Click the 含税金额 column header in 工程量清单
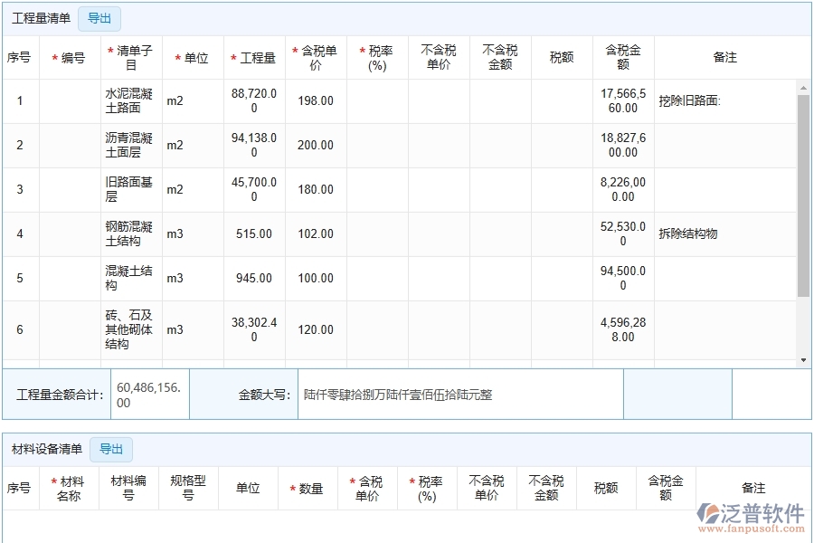 click(623, 57)
